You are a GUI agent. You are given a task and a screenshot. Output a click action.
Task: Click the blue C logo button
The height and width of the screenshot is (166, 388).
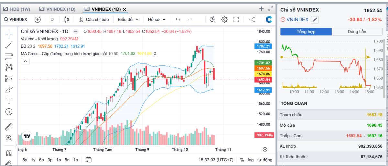click(x=269, y=20)
